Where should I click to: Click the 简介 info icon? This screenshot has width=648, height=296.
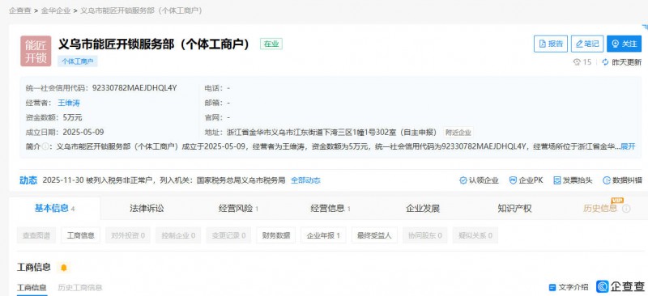coord(45,146)
